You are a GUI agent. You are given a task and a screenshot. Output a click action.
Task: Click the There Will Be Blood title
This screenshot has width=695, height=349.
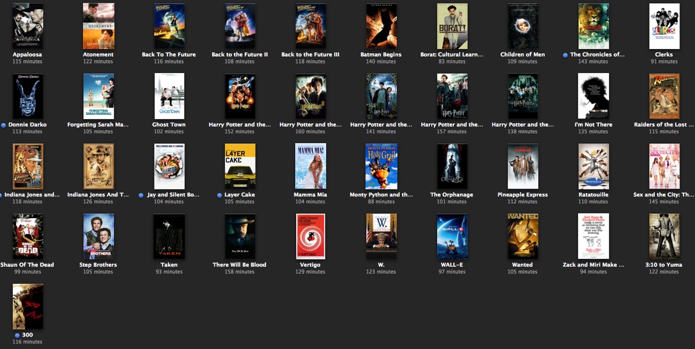coord(240,264)
